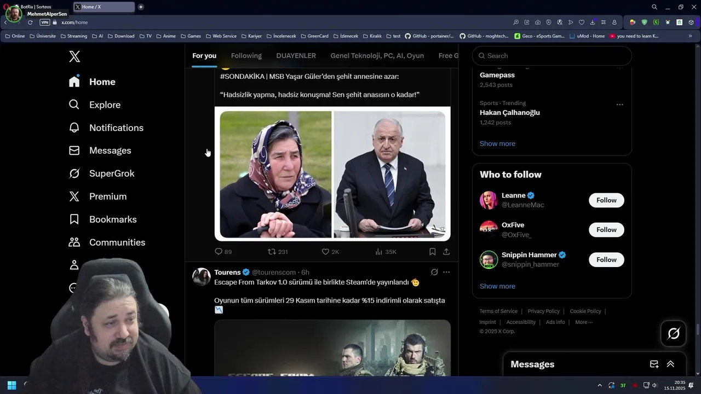Share the Yaşar Güler post
Viewport: 701px width, 394px height.
(x=446, y=252)
